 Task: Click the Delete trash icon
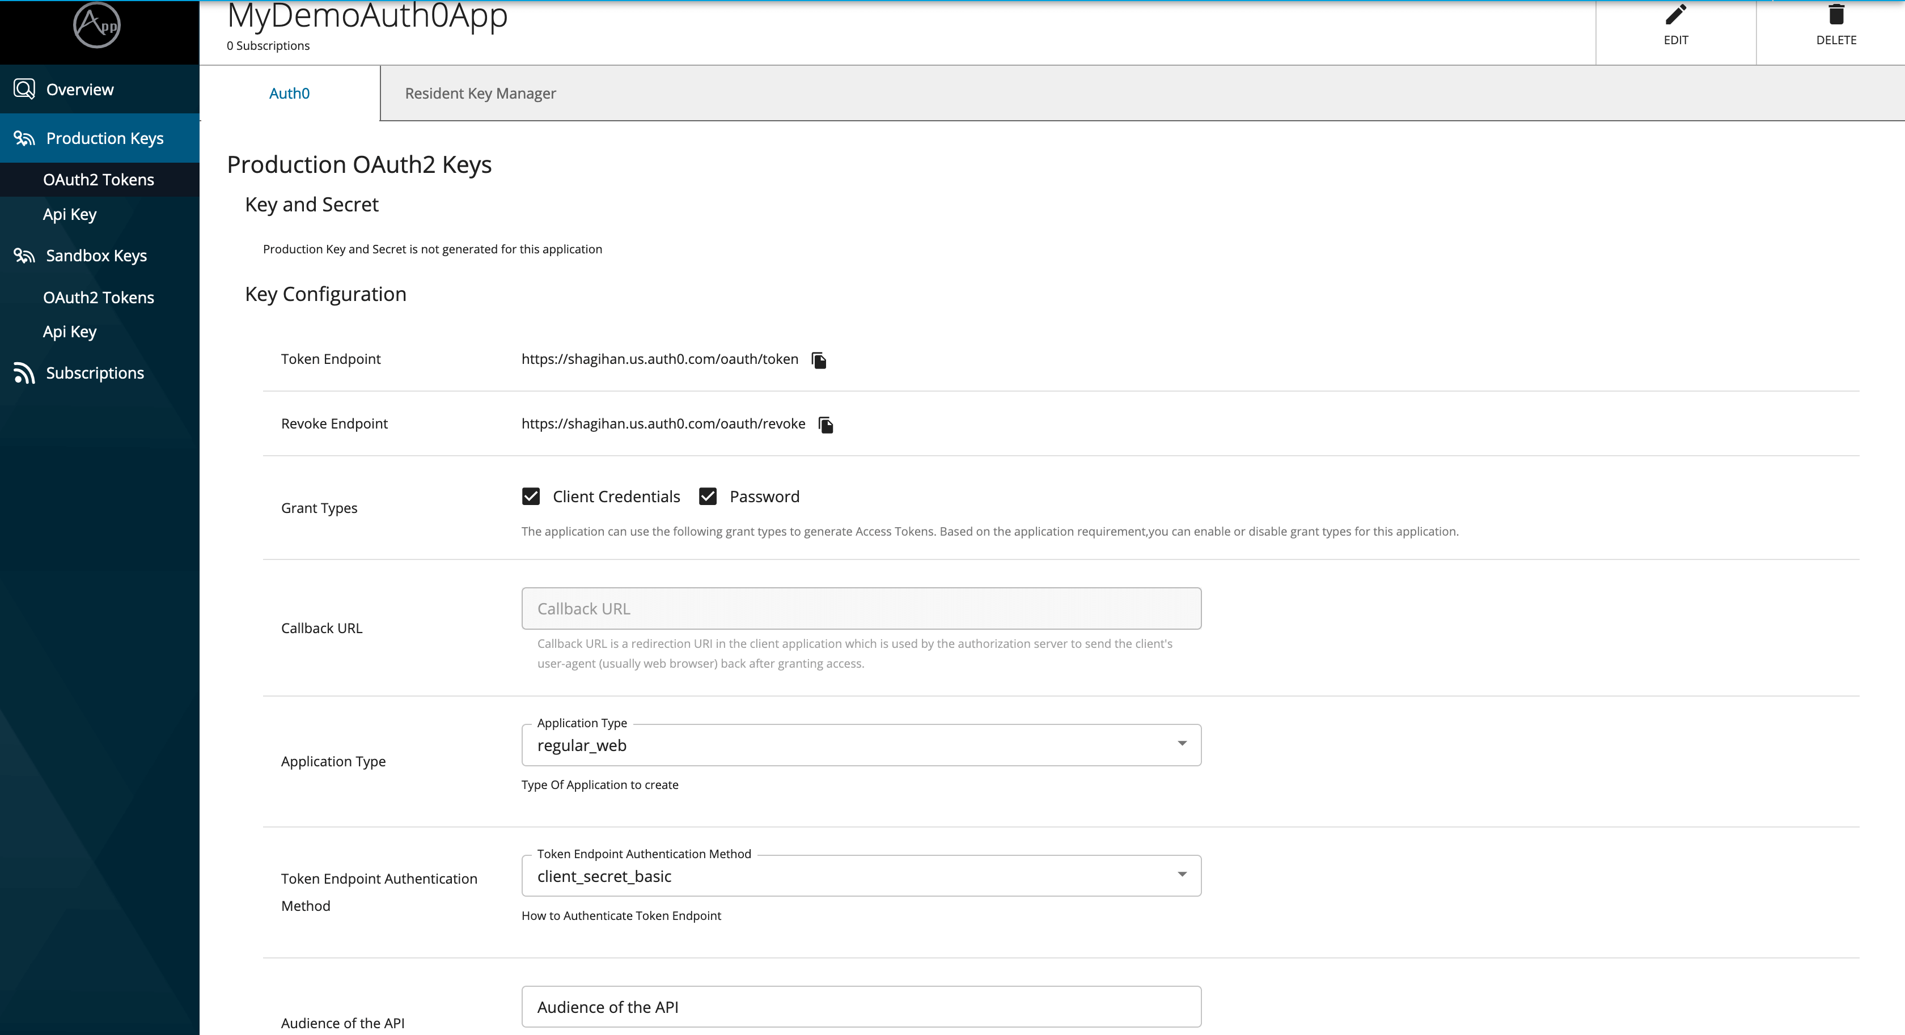pos(1835,15)
